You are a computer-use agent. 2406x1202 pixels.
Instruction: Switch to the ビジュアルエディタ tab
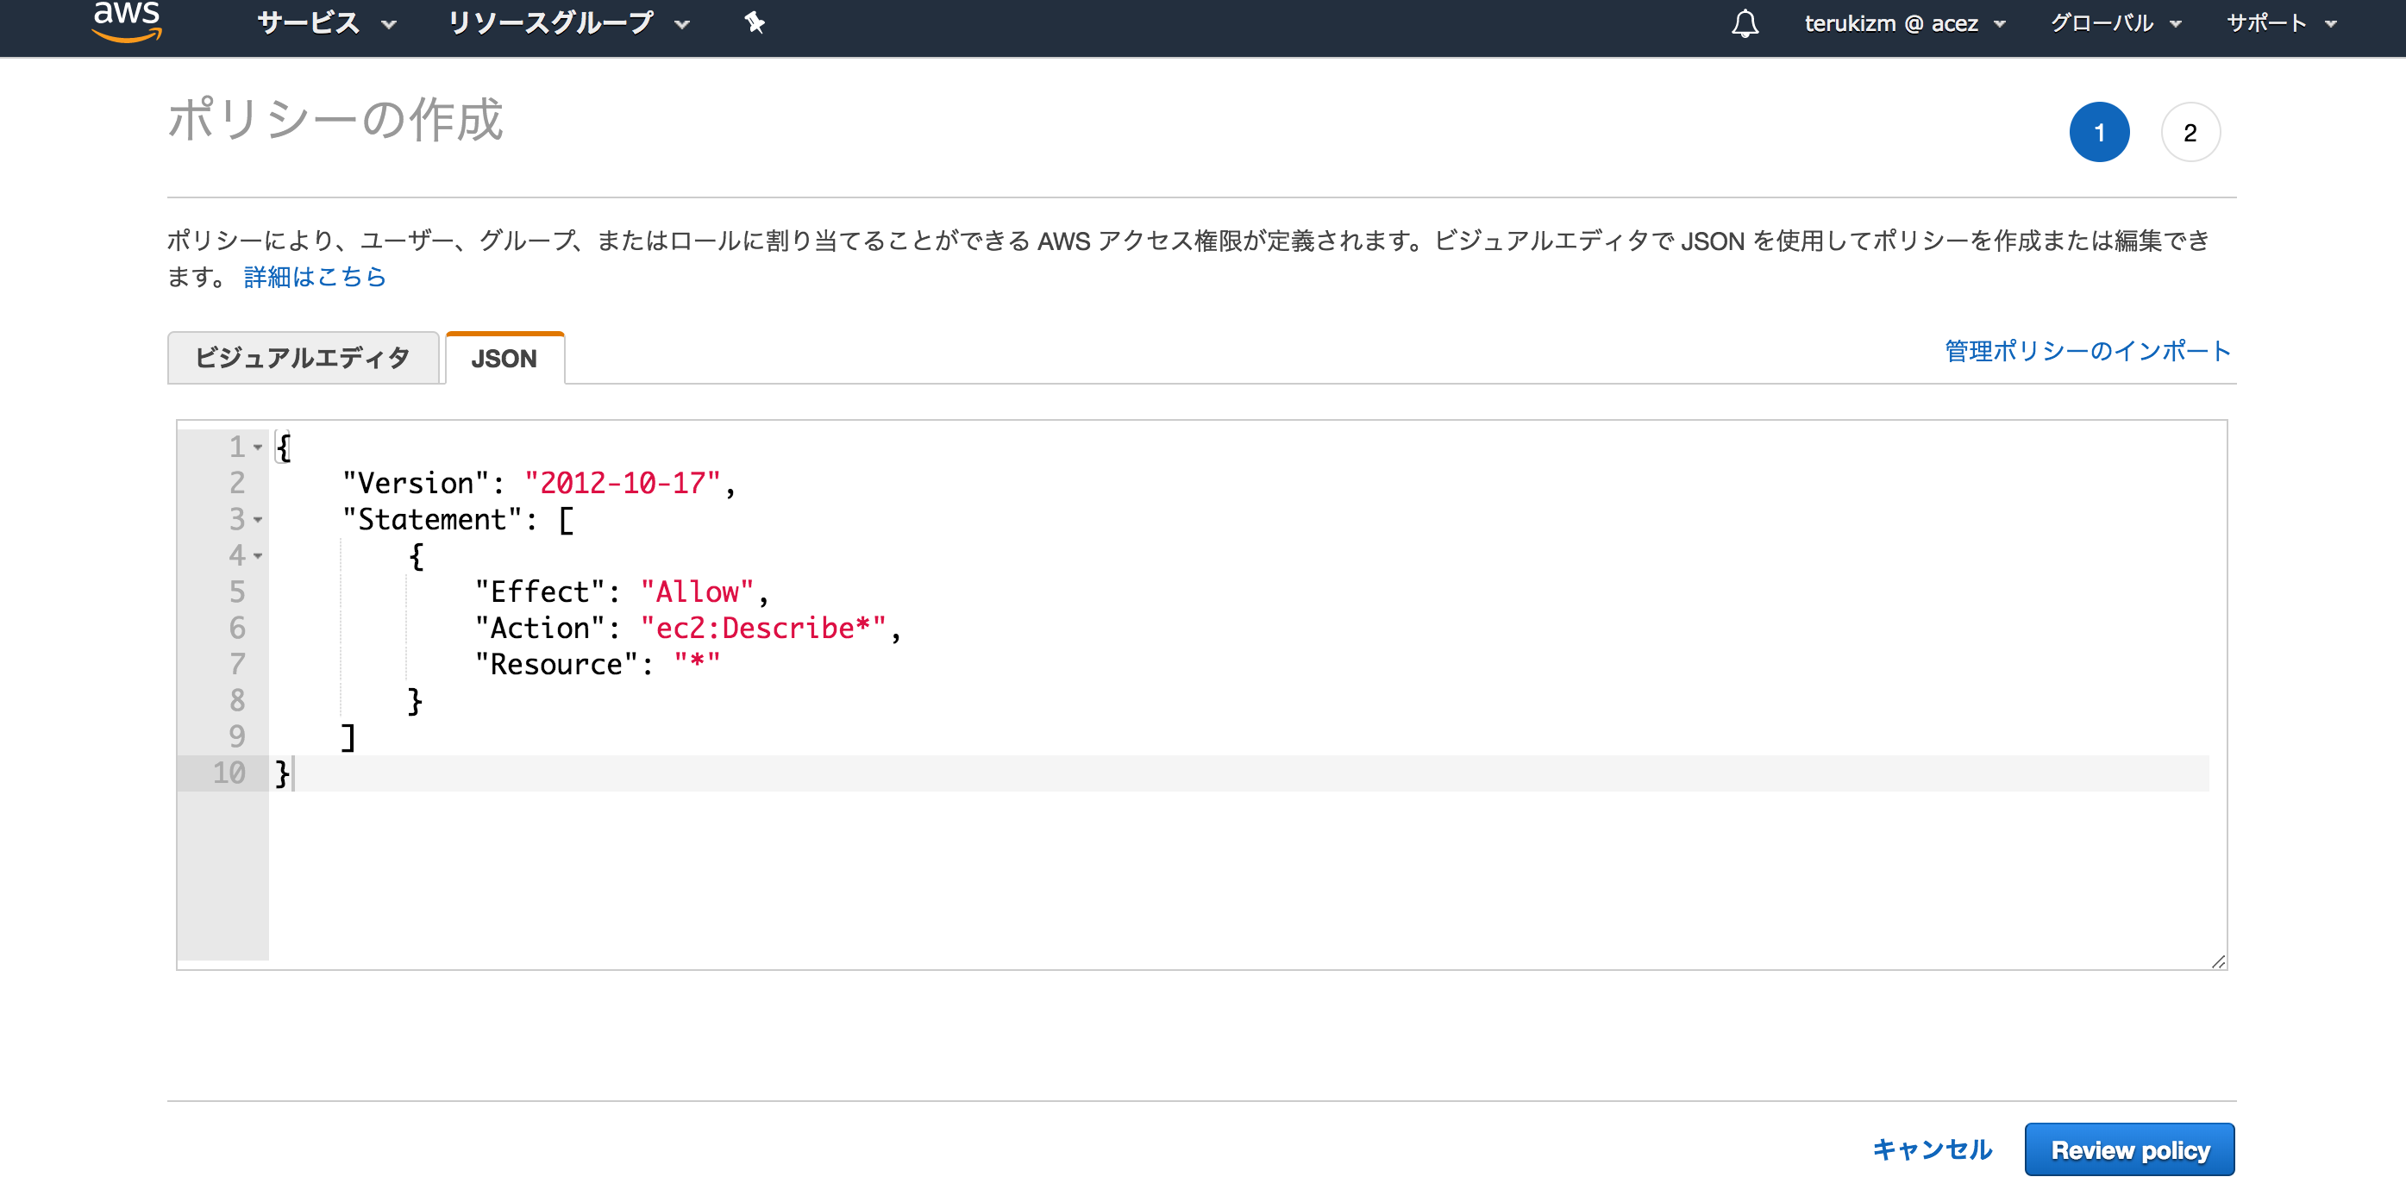(303, 357)
